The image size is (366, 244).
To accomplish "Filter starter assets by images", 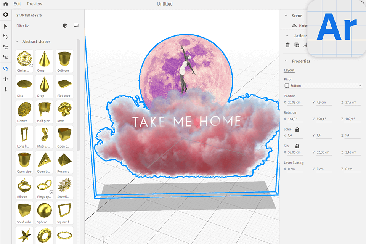I will coord(76,26).
